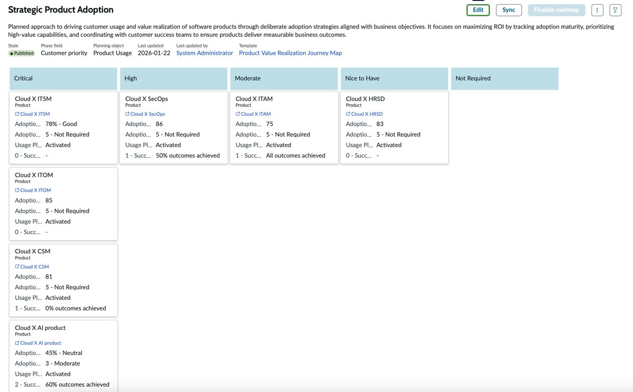Click adoption score 81 on CSM card
This screenshot has width=633, height=392.
pyautogui.click(x=49, y=277)
